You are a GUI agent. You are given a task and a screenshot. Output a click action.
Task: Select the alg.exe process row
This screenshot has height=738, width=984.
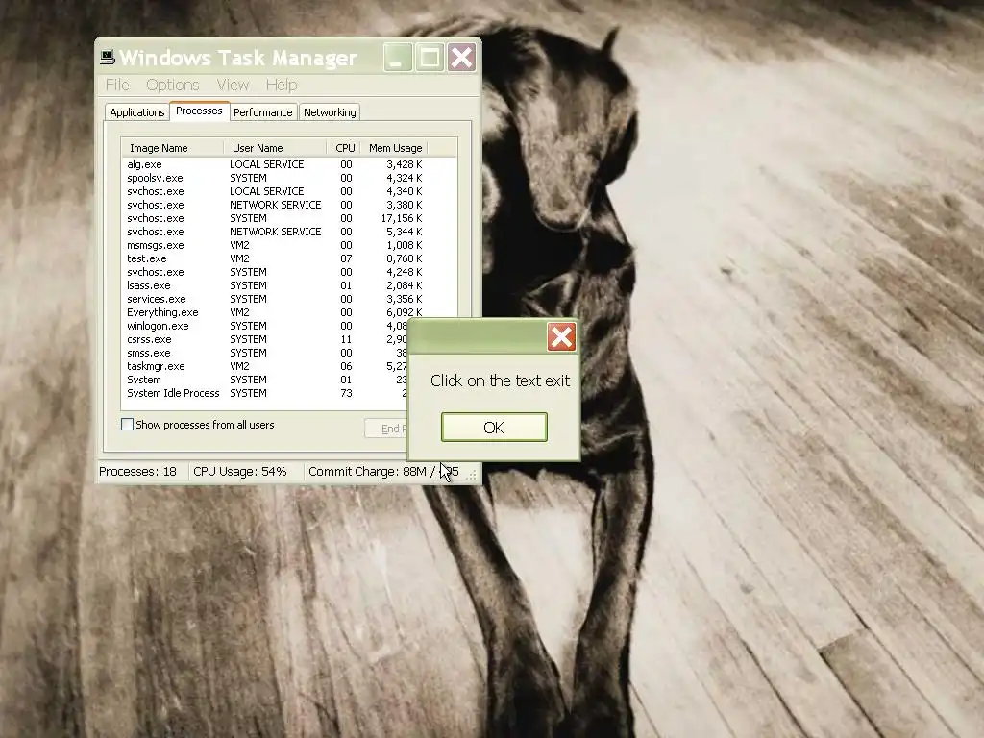tap(275, 164)
